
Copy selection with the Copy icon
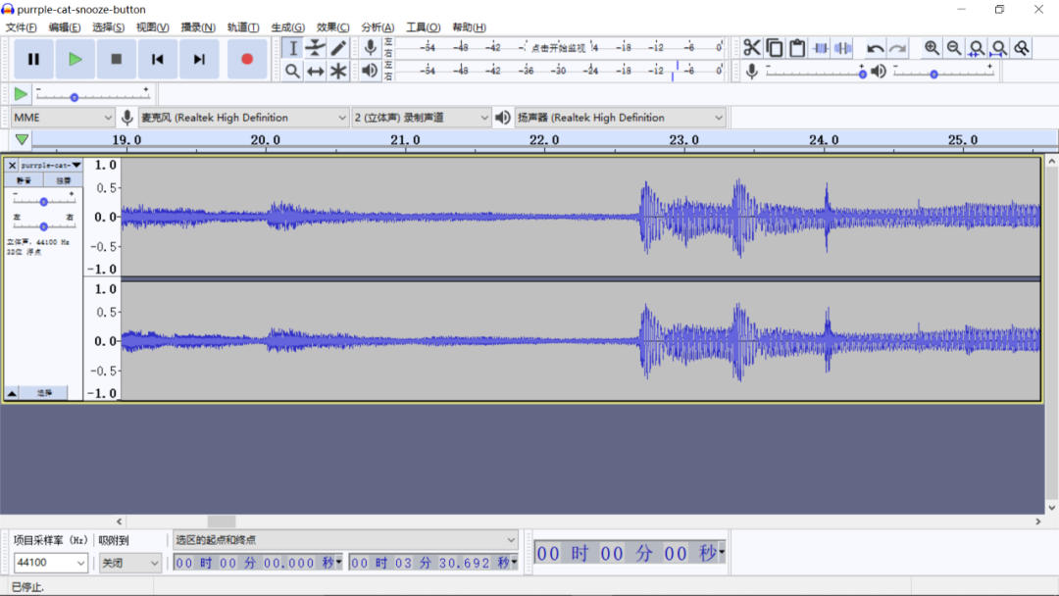775,48
